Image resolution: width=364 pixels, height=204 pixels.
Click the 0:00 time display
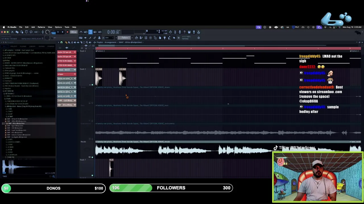point(113,32)
